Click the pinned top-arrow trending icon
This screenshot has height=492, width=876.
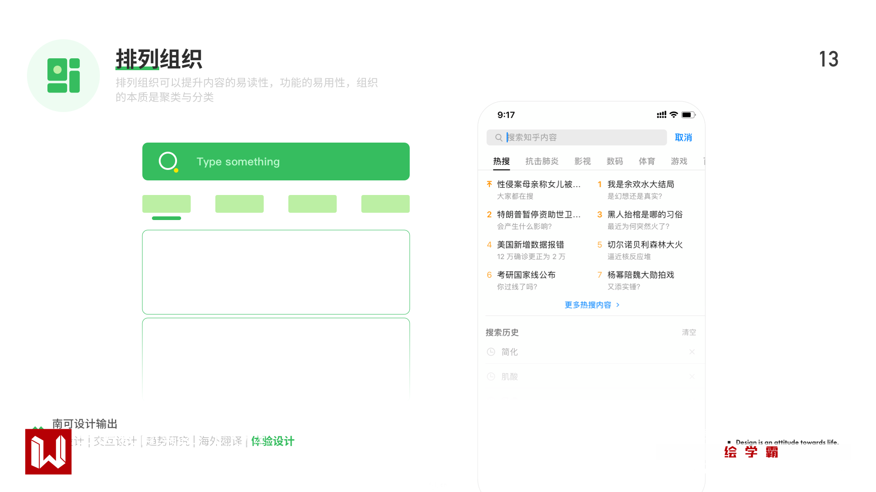489,184
